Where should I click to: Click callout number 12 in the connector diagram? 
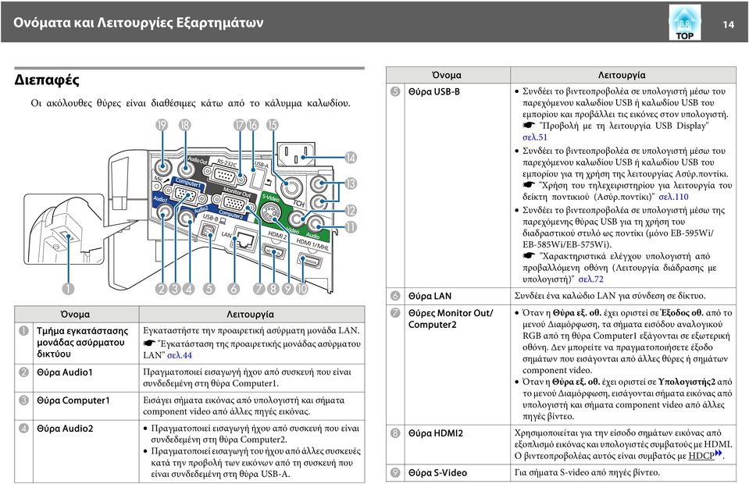(x=351, y=211)
